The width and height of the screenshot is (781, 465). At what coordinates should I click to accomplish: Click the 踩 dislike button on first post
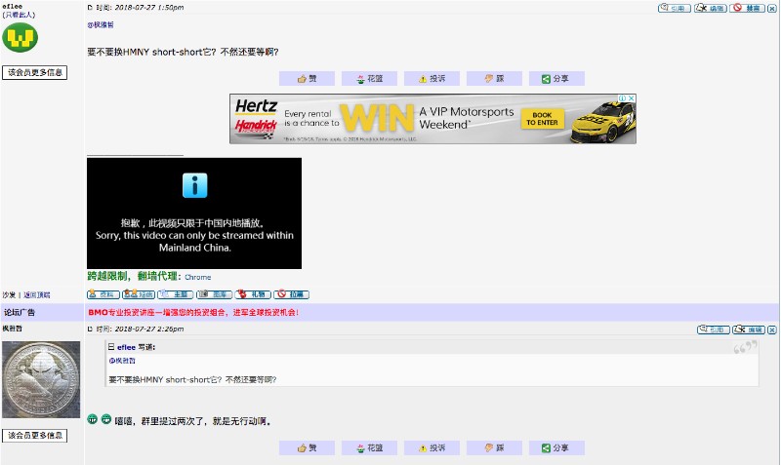point(494,79)
